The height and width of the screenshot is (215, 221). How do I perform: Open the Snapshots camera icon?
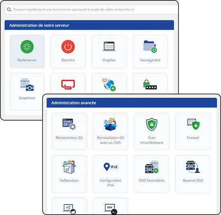pos(27,84)
